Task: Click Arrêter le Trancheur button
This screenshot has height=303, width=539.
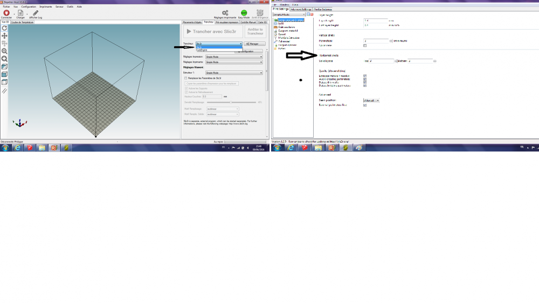Action: click(x=255, y=32)
